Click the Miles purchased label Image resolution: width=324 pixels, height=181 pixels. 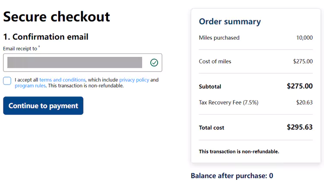219,38
